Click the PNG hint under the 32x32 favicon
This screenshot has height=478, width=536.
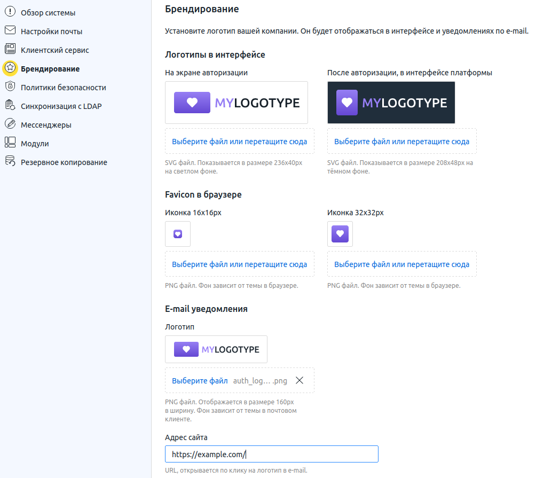tap(394, 286)
